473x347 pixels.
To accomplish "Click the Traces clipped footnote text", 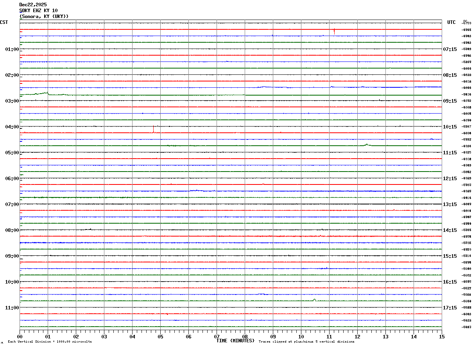I will point(306,342).
